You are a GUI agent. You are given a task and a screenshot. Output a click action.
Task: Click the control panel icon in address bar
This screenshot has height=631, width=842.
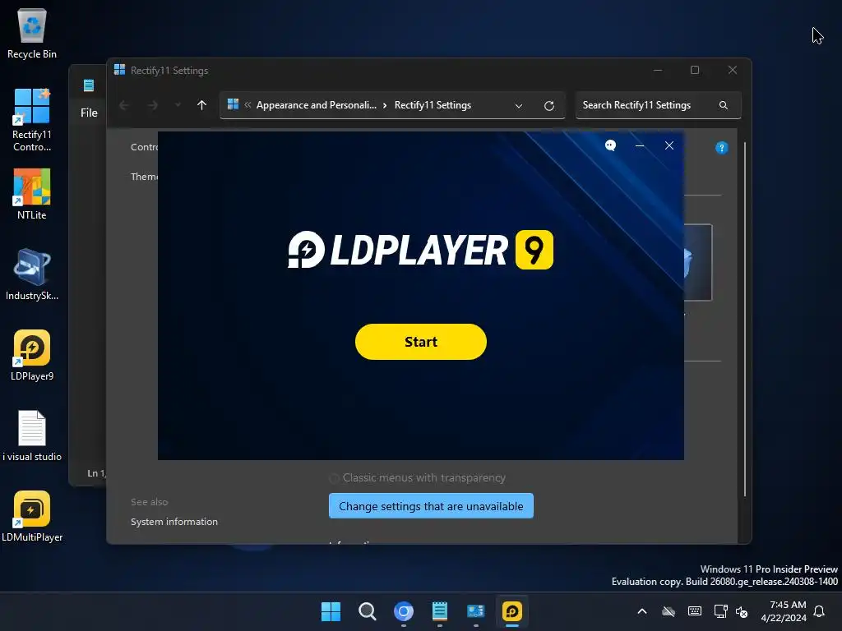(x=233, y=104)
